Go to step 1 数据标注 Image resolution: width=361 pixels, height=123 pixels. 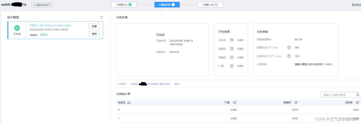point(124,5)
